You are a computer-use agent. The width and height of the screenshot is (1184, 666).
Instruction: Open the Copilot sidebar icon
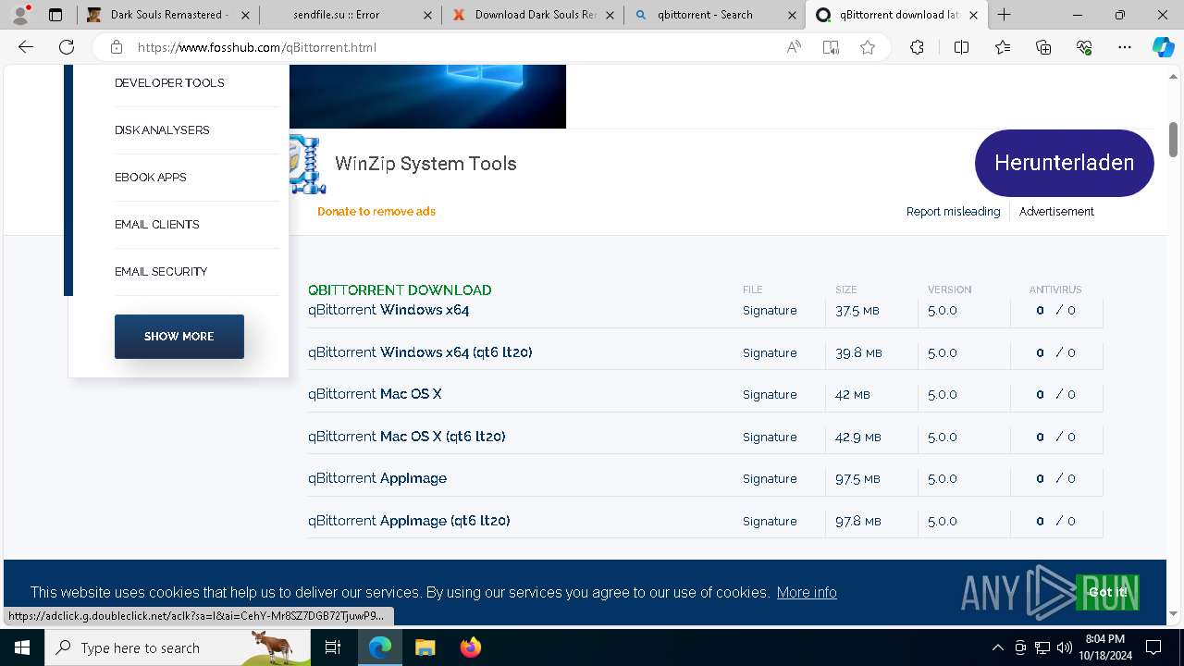(x=1163, y=47)
